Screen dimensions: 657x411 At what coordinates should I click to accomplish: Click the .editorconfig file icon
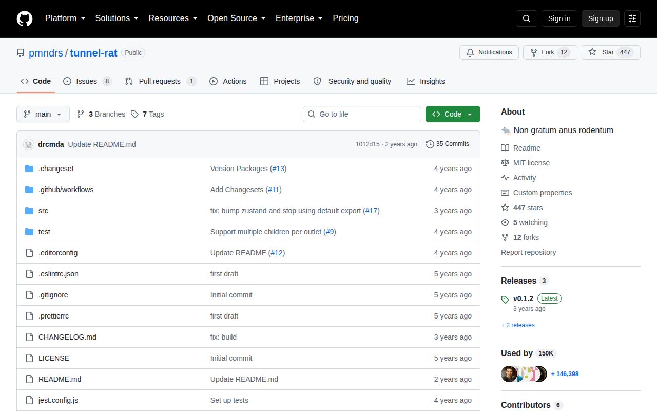pyautogui.click(x=29, y=253)
